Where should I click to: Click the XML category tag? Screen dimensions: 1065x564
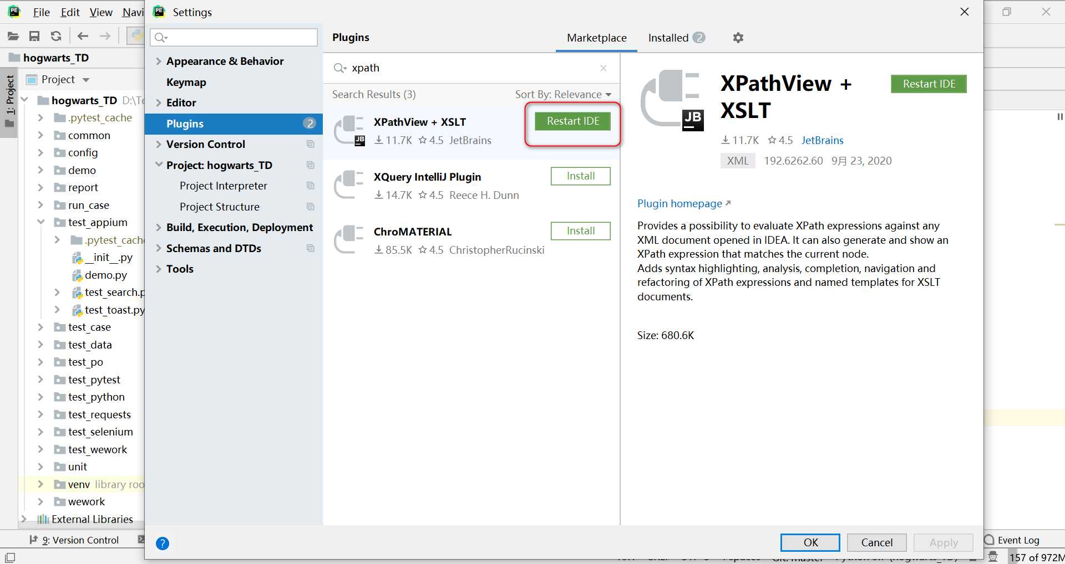738,161
